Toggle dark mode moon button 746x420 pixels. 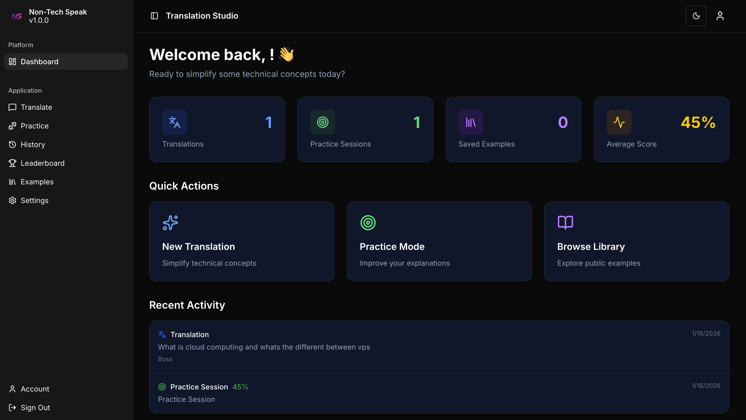pos(696,16)
